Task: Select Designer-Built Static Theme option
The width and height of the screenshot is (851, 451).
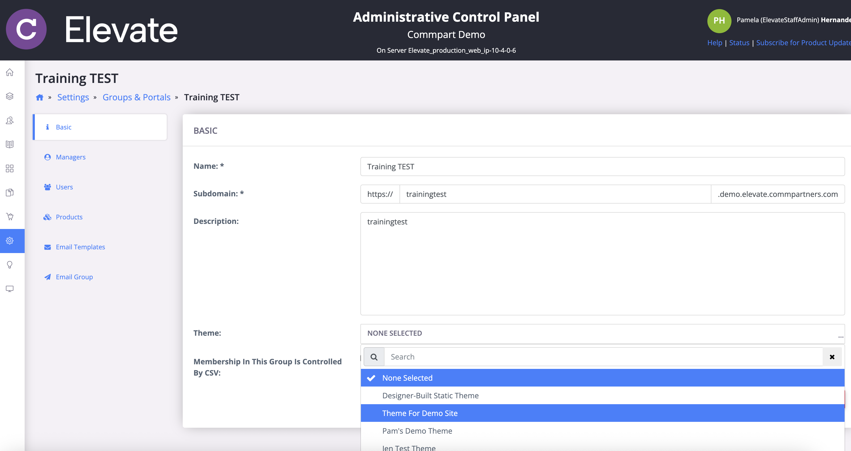Action: [x=430, y=396]
